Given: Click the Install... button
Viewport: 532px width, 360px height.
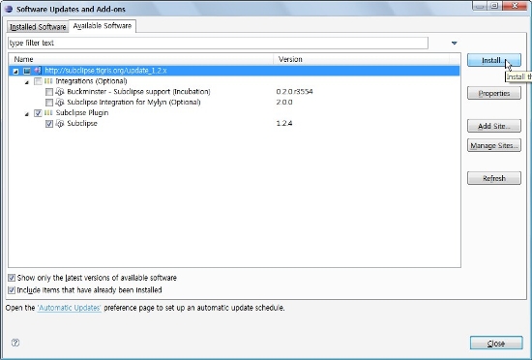Looking at the screenshot, I should (x=494, y=60).
